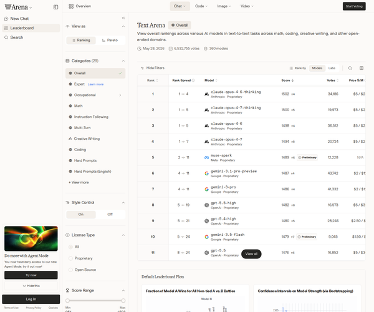Click View more under Categories

coord(79,182)
